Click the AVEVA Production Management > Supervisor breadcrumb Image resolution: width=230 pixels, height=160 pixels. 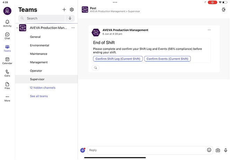(x=115, y=11)
